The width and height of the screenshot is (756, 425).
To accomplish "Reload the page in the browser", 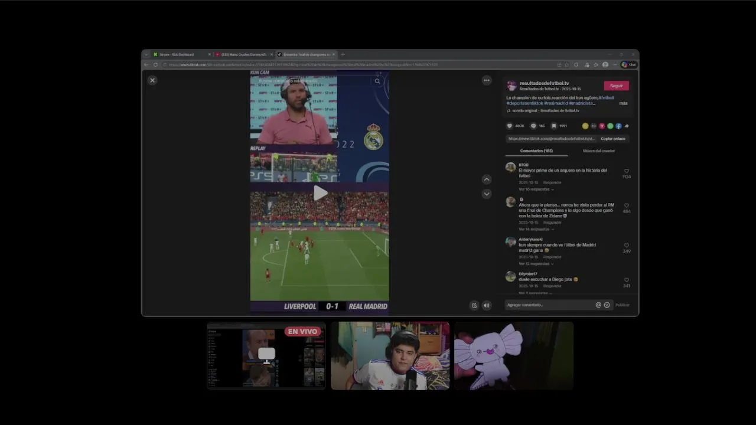I will 155,65.
